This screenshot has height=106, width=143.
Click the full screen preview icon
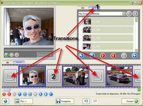[x=17, y=55]
